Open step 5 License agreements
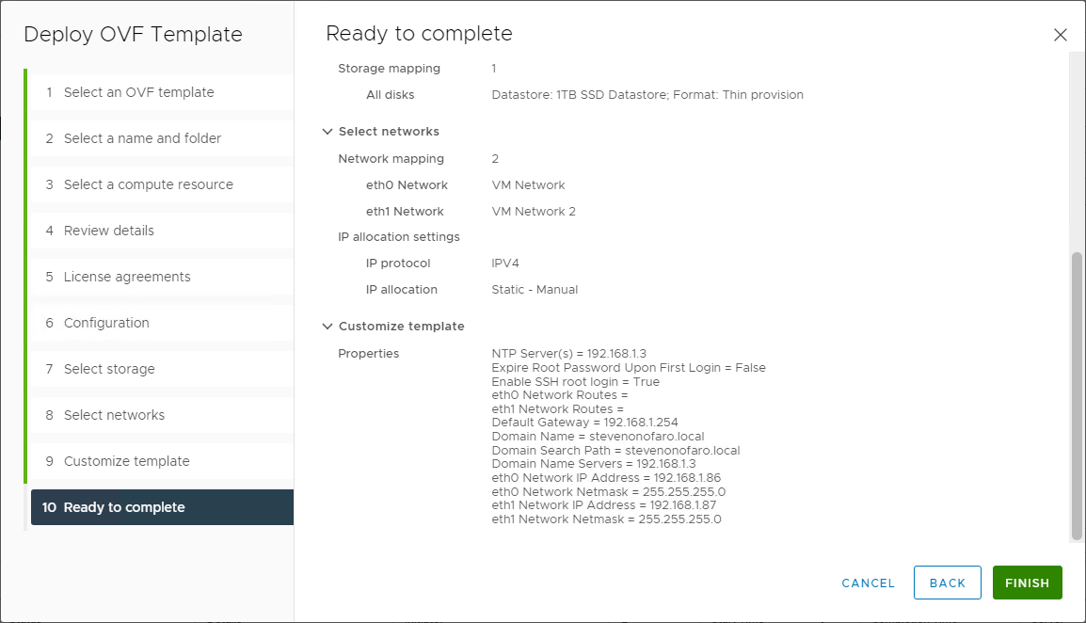This screenshot has width=1086, height=623. tap(127, 277)
